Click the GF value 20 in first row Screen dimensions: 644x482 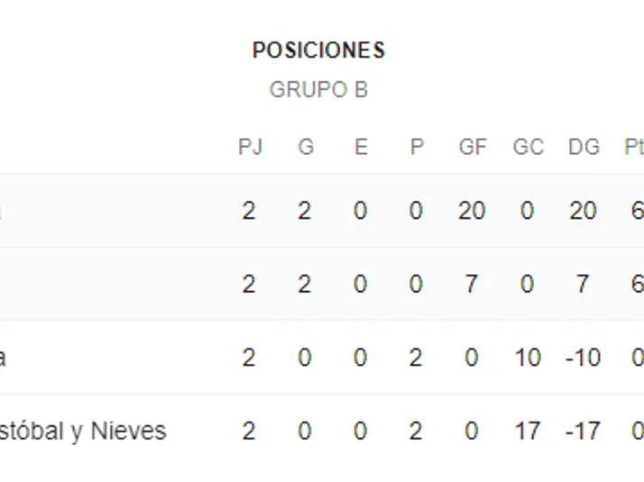coord(472,211)
